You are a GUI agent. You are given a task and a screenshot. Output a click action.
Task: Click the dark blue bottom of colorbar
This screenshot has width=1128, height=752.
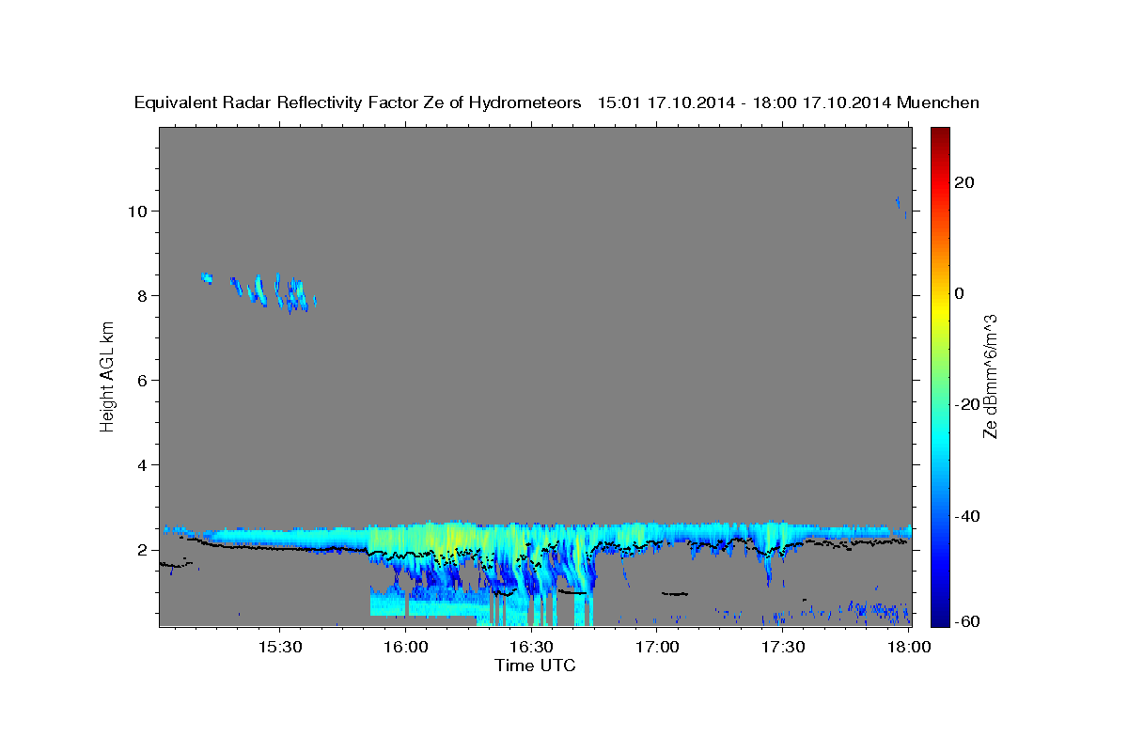pos(939,618)
